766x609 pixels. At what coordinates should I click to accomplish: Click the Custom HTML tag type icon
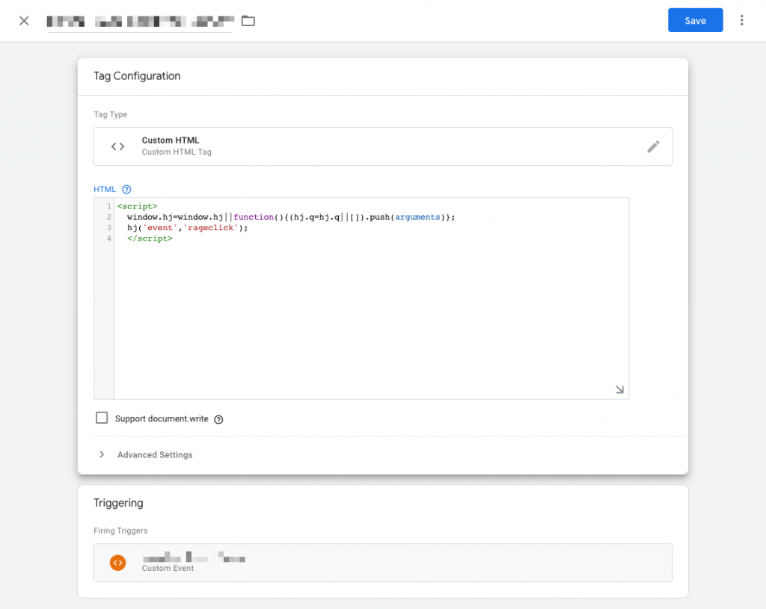coord(117,146)
